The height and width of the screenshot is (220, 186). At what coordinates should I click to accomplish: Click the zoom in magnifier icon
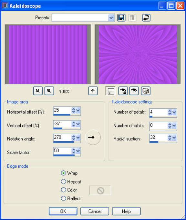point(49,91)
